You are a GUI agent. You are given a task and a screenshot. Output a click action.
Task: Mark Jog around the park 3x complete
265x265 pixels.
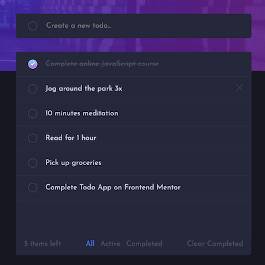(x=32, y=89)
